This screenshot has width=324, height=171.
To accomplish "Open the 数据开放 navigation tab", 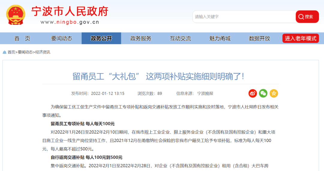I will [259, 38].
